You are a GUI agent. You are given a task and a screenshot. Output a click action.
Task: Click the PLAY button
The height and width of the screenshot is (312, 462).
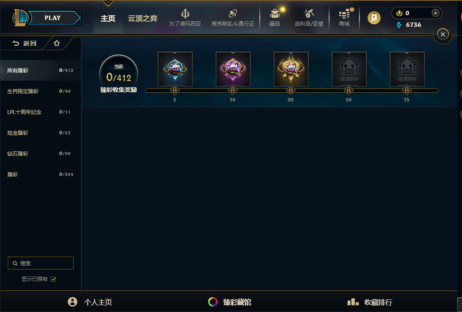point(53,18)
